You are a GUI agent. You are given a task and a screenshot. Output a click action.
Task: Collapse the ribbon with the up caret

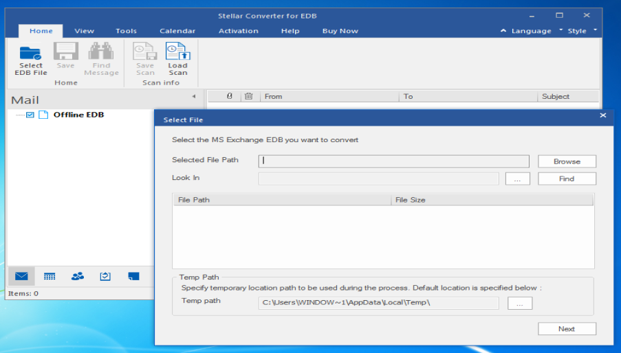503,30
